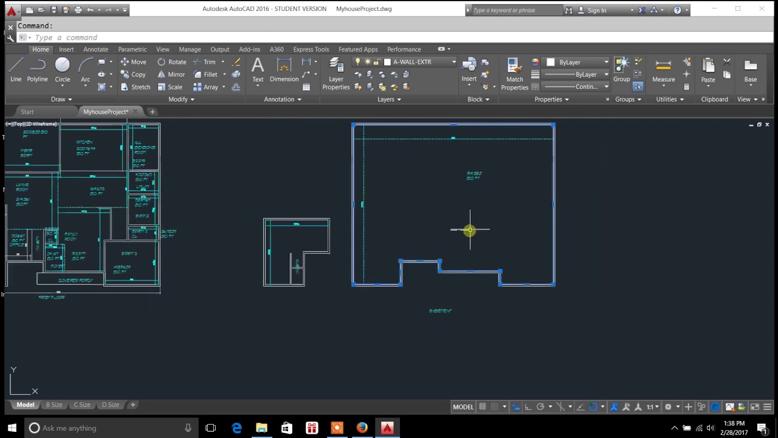The width and height of the screenshot is (778, 438).
Task: Choose the Circle tool
Action: [63, 69]
